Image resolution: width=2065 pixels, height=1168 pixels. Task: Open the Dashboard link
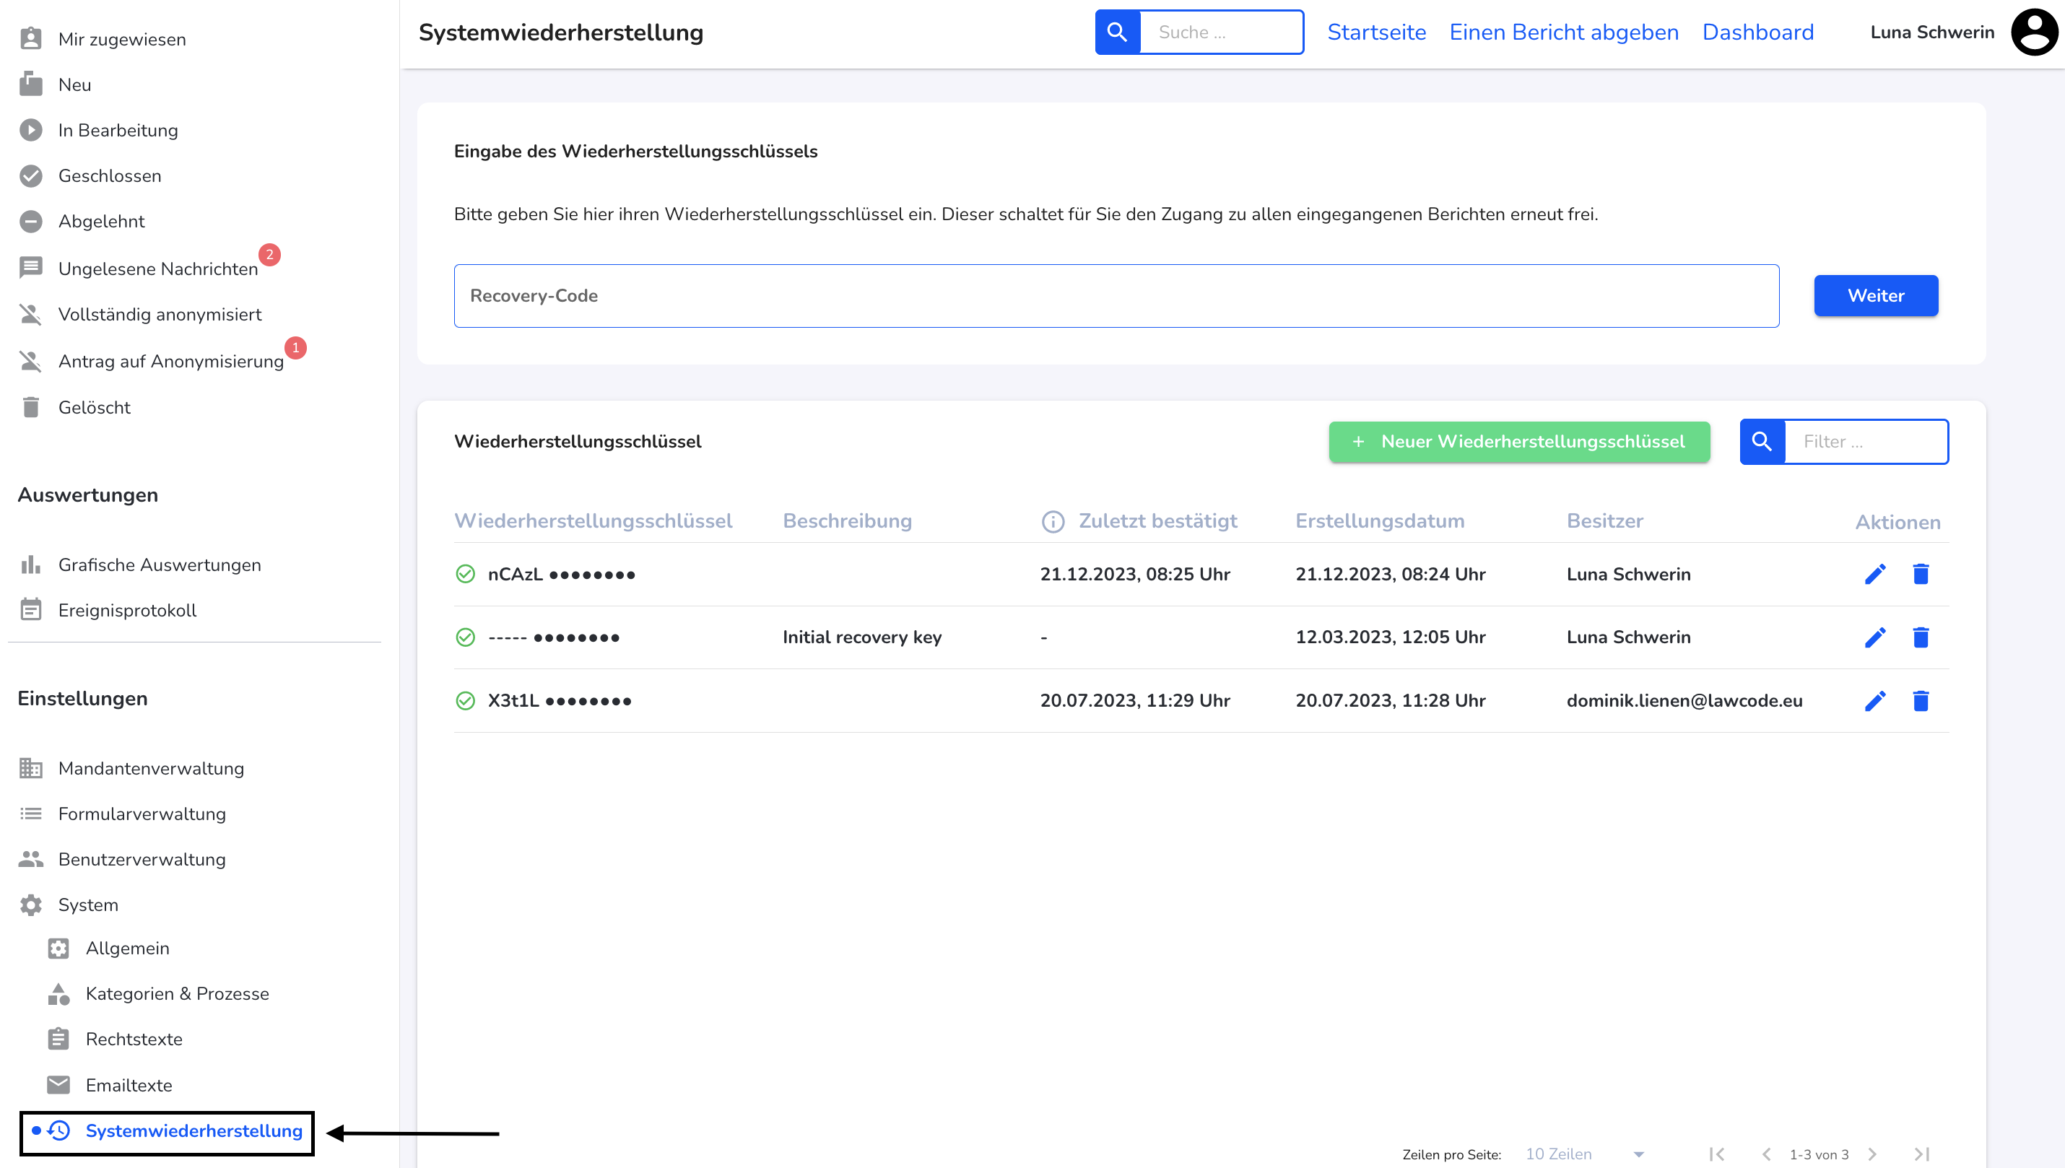1757,32
